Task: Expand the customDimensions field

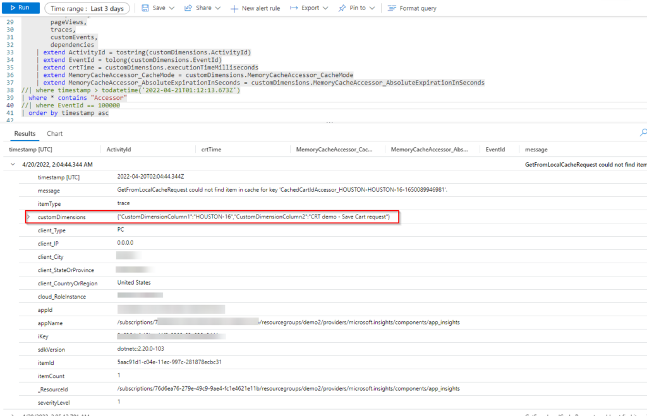Action: (28, 217)
